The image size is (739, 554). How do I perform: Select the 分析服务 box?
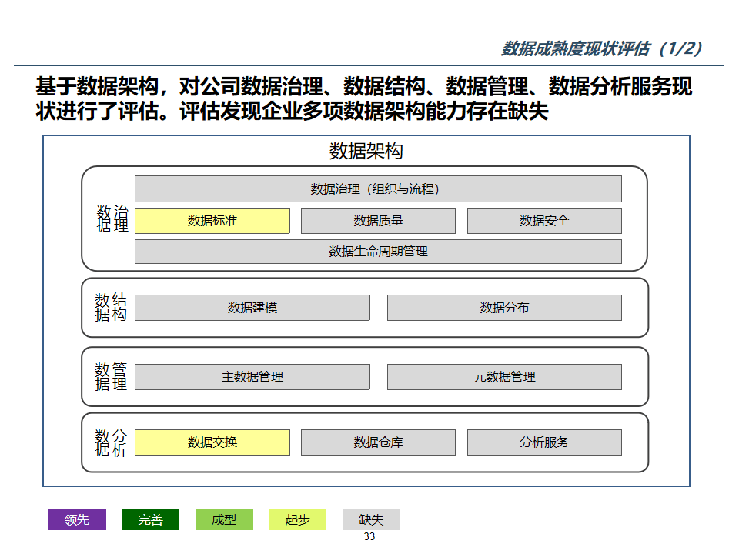coord(544,442)
